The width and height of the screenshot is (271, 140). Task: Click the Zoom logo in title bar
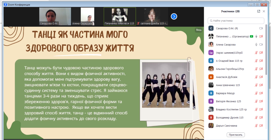pyautogui.click(x=6, y=4)
